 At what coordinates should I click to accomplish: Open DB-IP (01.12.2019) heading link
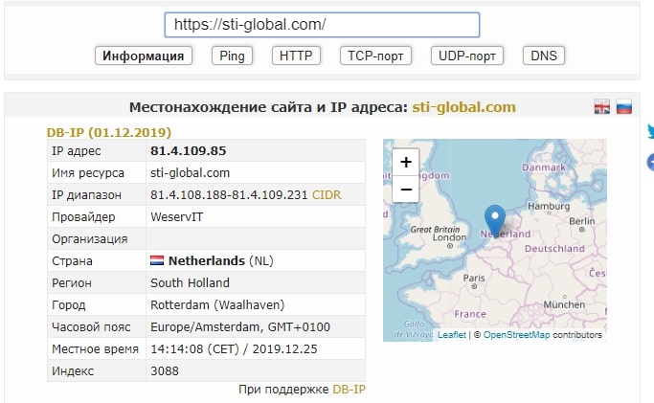(x=109, y=132)
